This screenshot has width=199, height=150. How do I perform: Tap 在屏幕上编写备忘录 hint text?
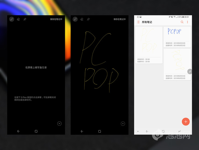(36, 67)
